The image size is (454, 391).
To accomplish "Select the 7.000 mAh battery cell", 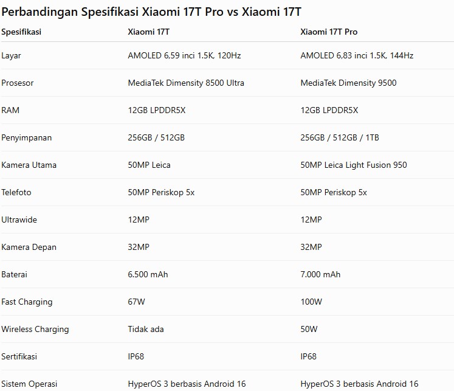I will [x=320, y=274].
